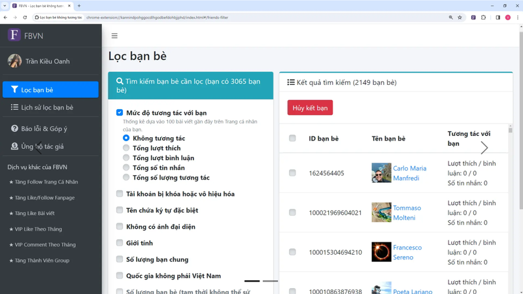Select row checkbox for Tommaso Molteni
Screen dimensions: 523x294
292,212
